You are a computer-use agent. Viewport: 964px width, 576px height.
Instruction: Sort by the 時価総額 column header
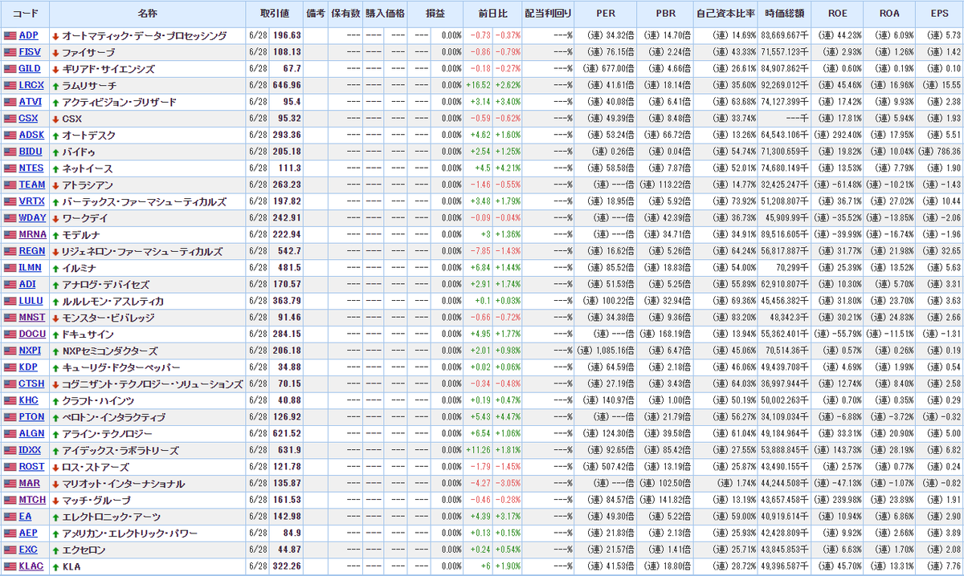783,14
